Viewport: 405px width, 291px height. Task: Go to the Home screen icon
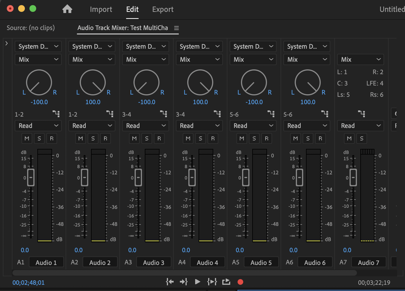pos(67,9)
